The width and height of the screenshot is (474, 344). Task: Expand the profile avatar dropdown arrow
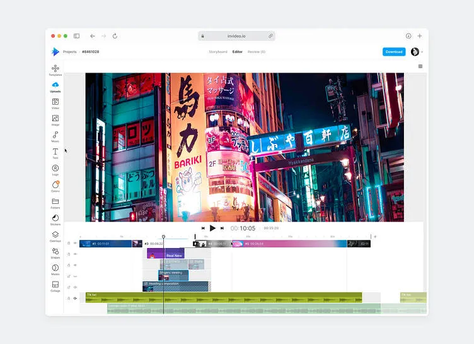pyautogui.click(x=422, y=52)
